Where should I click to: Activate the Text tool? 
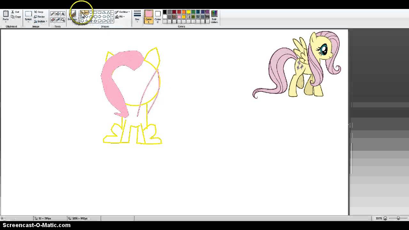63,14
